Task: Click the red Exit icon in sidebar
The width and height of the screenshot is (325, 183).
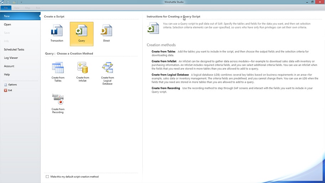Action: [5, 90]
